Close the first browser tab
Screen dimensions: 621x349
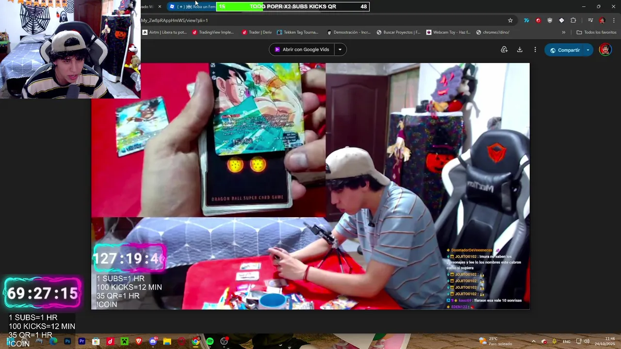pyautogui.click(x=160, y=7)
